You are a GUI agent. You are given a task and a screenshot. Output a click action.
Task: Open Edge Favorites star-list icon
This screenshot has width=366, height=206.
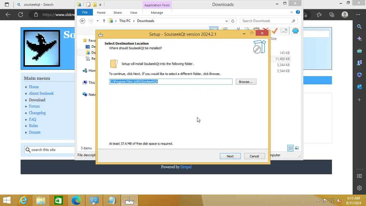(x=319, y=15)
